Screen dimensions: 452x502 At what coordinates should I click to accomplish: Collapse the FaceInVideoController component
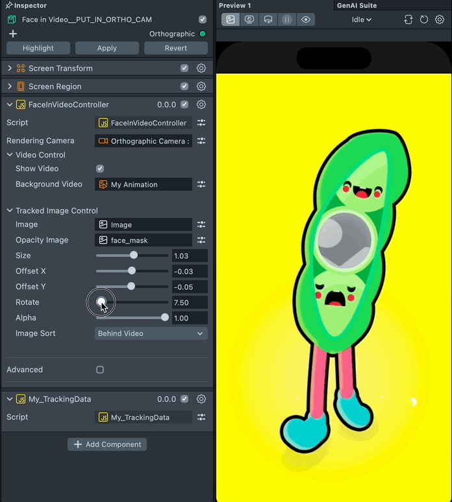pyautogui.click(x=10, y=104)
